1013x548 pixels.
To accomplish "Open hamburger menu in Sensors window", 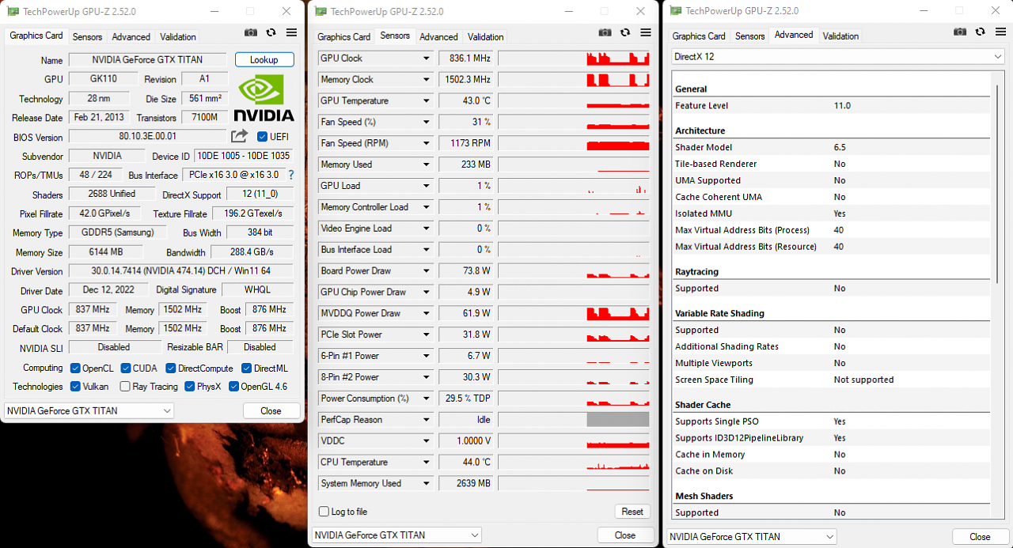I will tap(647, 32).
